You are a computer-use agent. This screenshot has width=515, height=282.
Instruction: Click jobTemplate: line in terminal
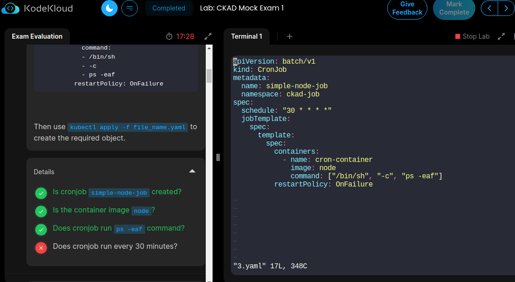click(x=266, y=119)
